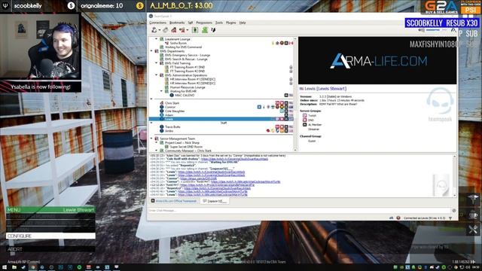This screenshot has width=482, height=271.
Task: Open the Windows Start button
Action: 5,267
